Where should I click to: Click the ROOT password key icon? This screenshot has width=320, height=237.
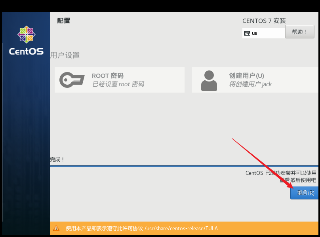[72, 80]
